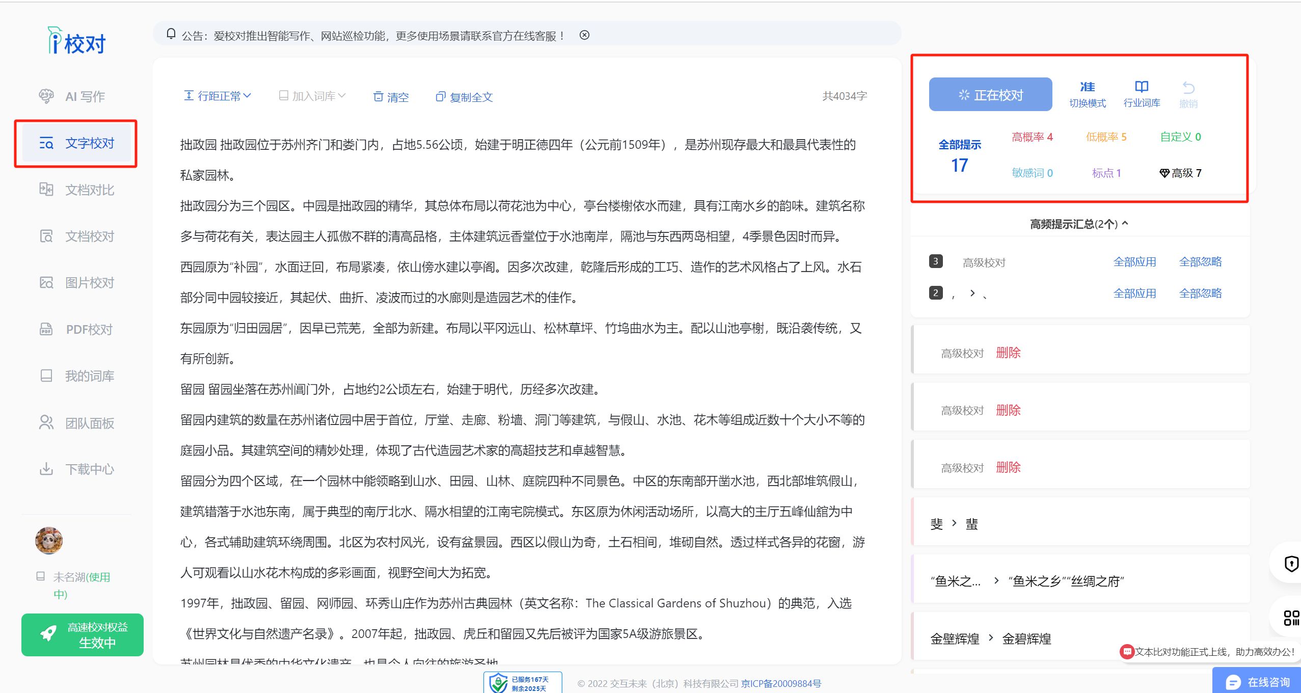Click the 撤销 undo icon
Screen dimensions: 1301x693
tap(1188, 88)
